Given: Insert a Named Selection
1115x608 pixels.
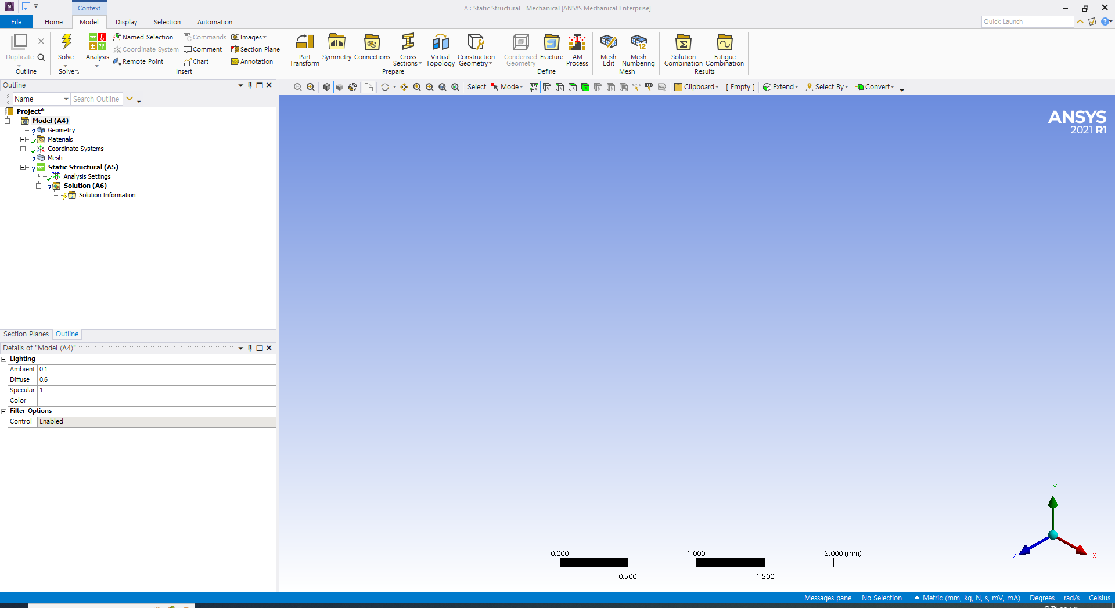Looking at the screenshot, I should click(143, 37).
